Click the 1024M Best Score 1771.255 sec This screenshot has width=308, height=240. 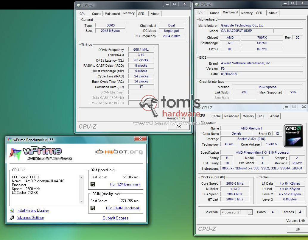point(129,201)
